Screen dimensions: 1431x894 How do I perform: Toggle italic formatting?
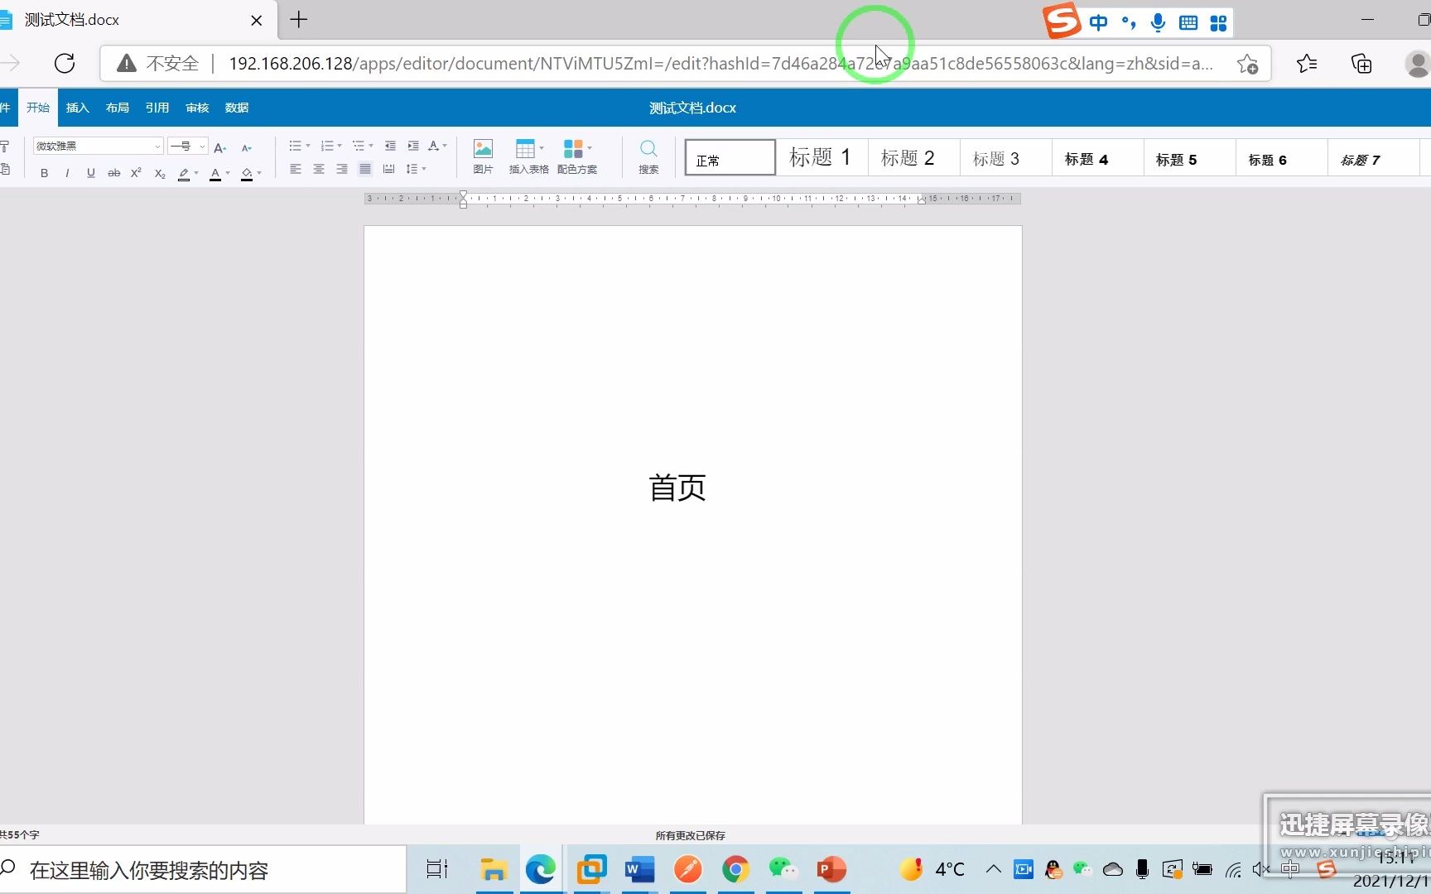tap(67, 173)
